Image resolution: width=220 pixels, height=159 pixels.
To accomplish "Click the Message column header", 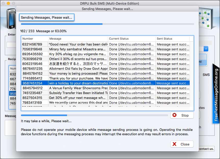I will 78,39.
